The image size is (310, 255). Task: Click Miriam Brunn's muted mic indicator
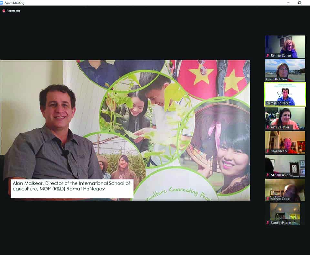coord(268,175)
